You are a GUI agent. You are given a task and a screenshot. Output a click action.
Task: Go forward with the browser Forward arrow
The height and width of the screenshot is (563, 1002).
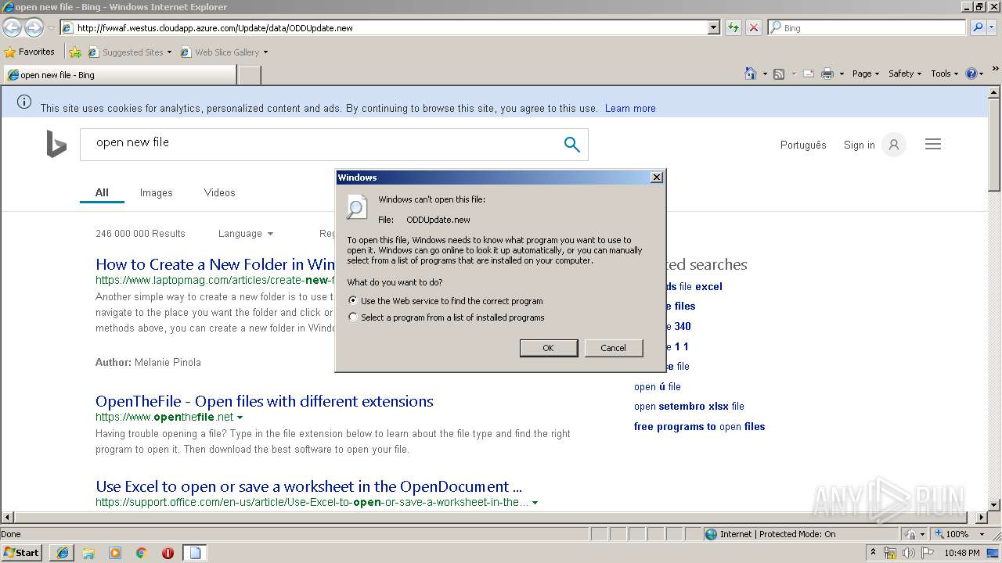coord(34,27)
